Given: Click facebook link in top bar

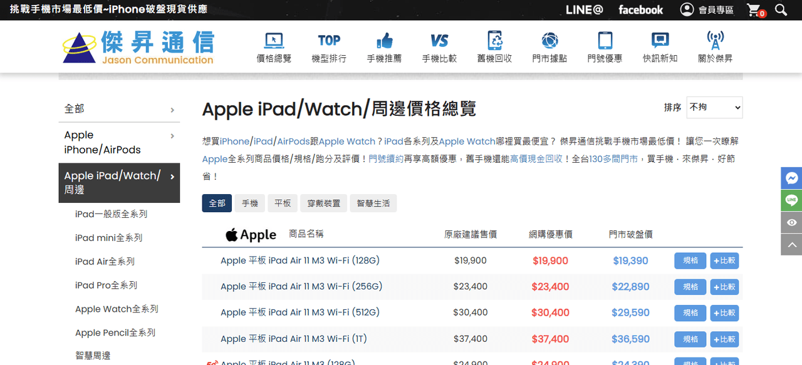Looking at the screenshot, I should (x=640, y=10).
